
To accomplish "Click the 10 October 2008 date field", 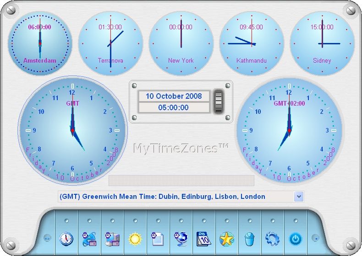I will point(174,96).
